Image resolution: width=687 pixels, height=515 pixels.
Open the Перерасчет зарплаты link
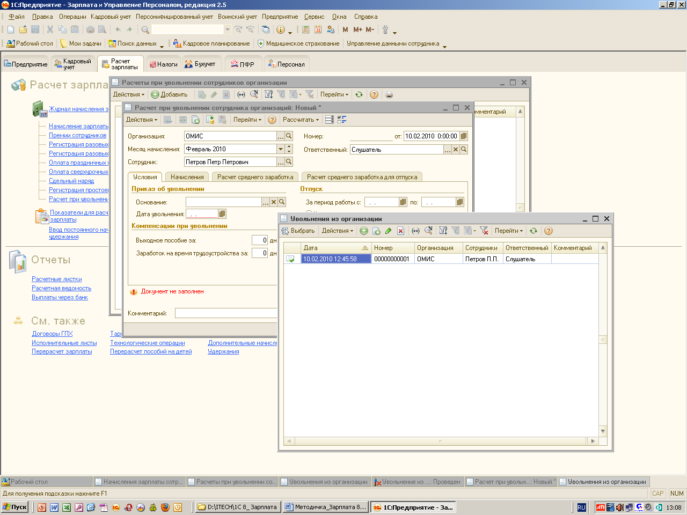tap(62, 351)
